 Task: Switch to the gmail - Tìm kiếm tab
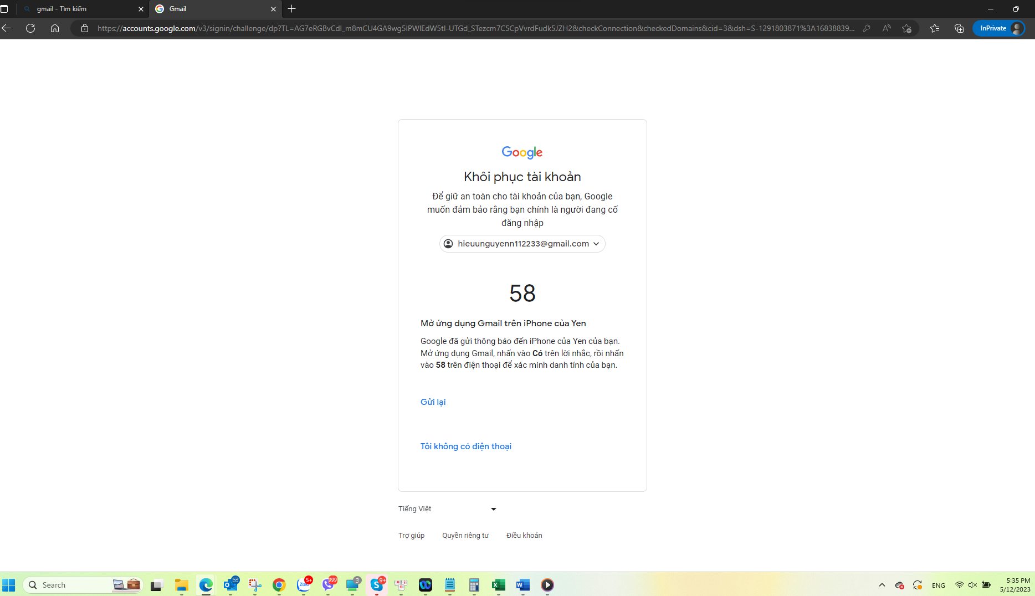(x=83, y=9)
